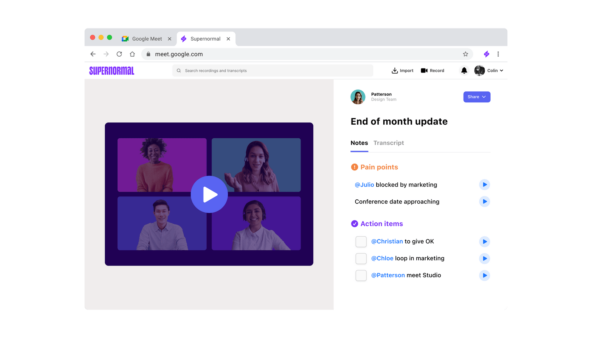Viewport: 592px width, 338px height.
Task: Click the Action items checkmark icon
Action: (x=354, y=223)
